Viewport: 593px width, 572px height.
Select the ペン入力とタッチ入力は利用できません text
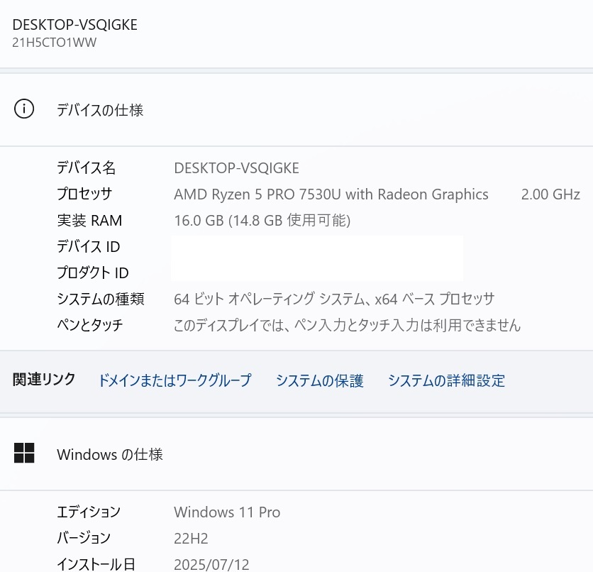click(407, 325)
